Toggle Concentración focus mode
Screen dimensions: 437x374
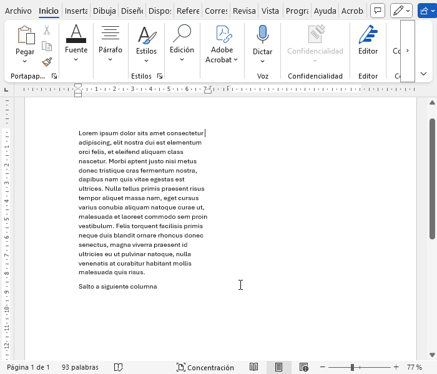(x=205, y=367)
